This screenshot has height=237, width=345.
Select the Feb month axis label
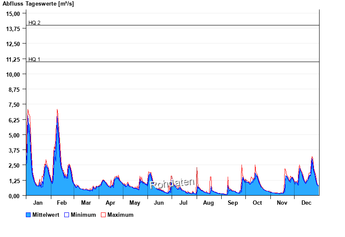(x=62, y=203)
